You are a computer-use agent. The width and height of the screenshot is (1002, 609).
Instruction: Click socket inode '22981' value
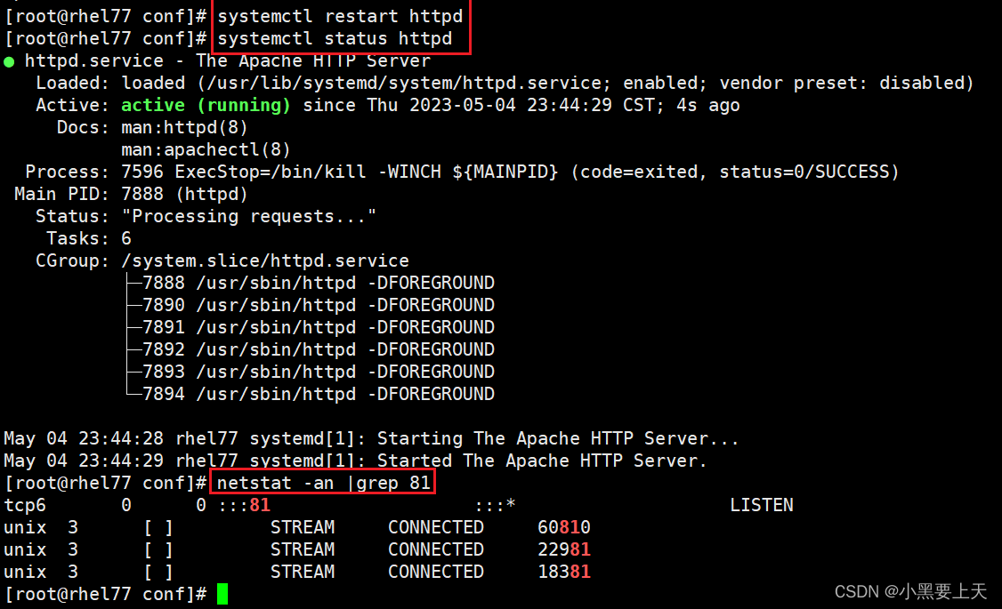[x=563, y=549]
